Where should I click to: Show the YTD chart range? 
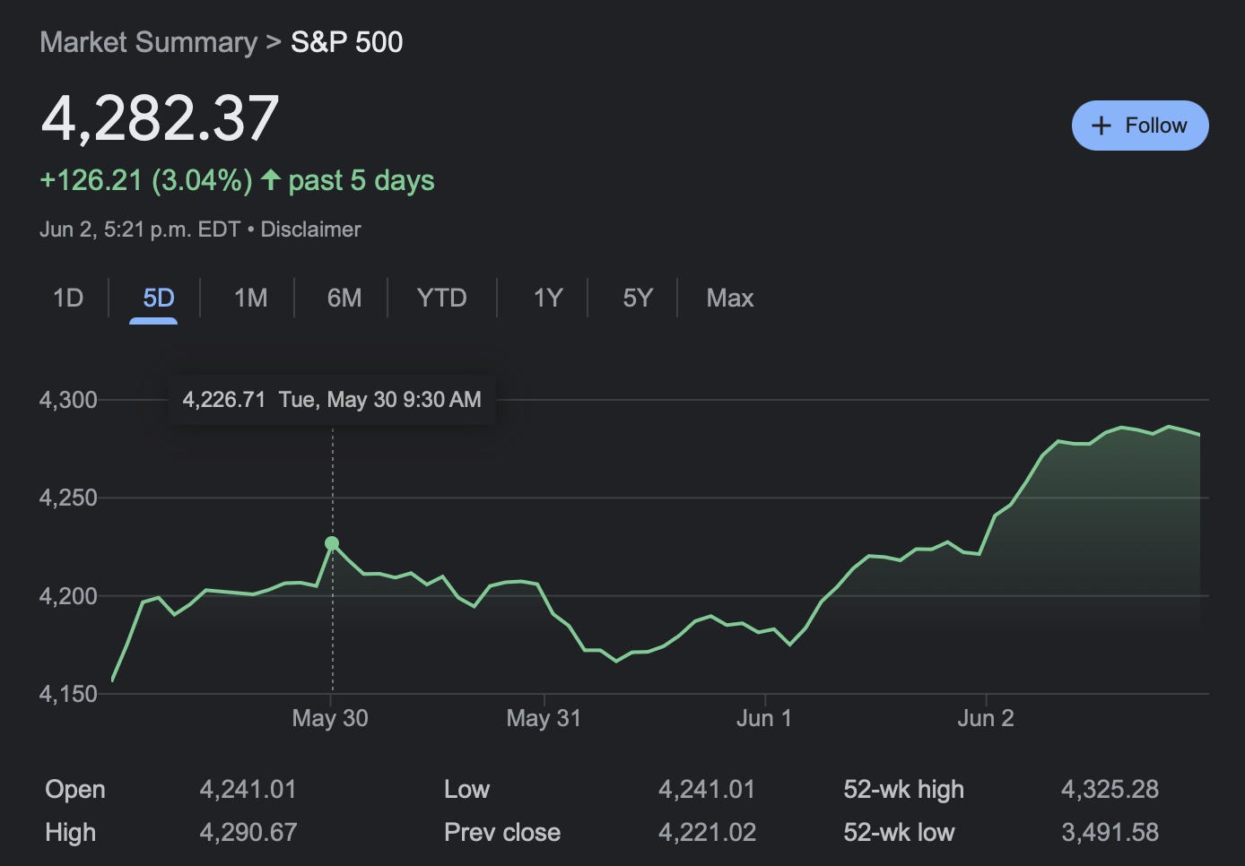442,298
